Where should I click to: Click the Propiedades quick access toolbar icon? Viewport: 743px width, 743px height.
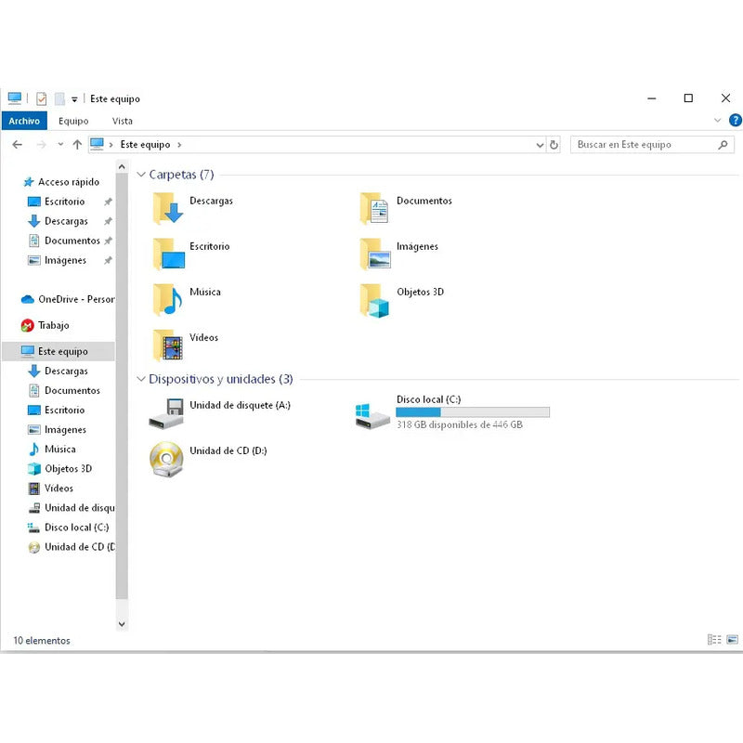point(42,98)
